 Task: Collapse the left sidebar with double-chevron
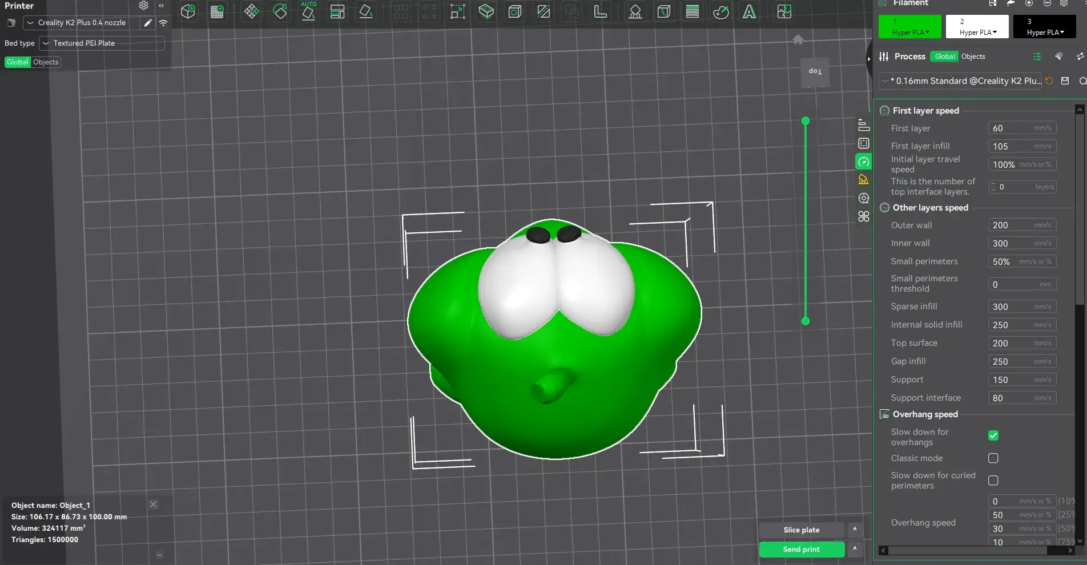162,5
